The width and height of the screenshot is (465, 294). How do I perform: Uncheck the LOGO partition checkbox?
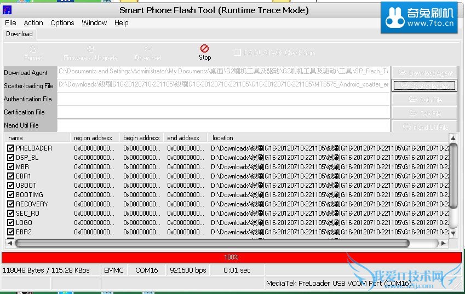pyautogui.click(x=10, y=223)
